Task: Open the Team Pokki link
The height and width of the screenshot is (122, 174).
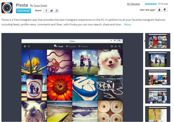Action: pos(40,5)
